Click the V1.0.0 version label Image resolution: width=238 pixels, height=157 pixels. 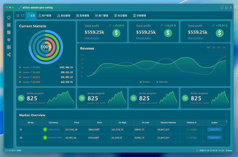(x=221, y=150)
